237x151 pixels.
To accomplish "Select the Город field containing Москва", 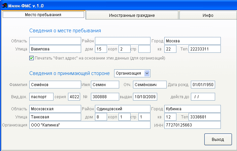I will tap(193, 41).
